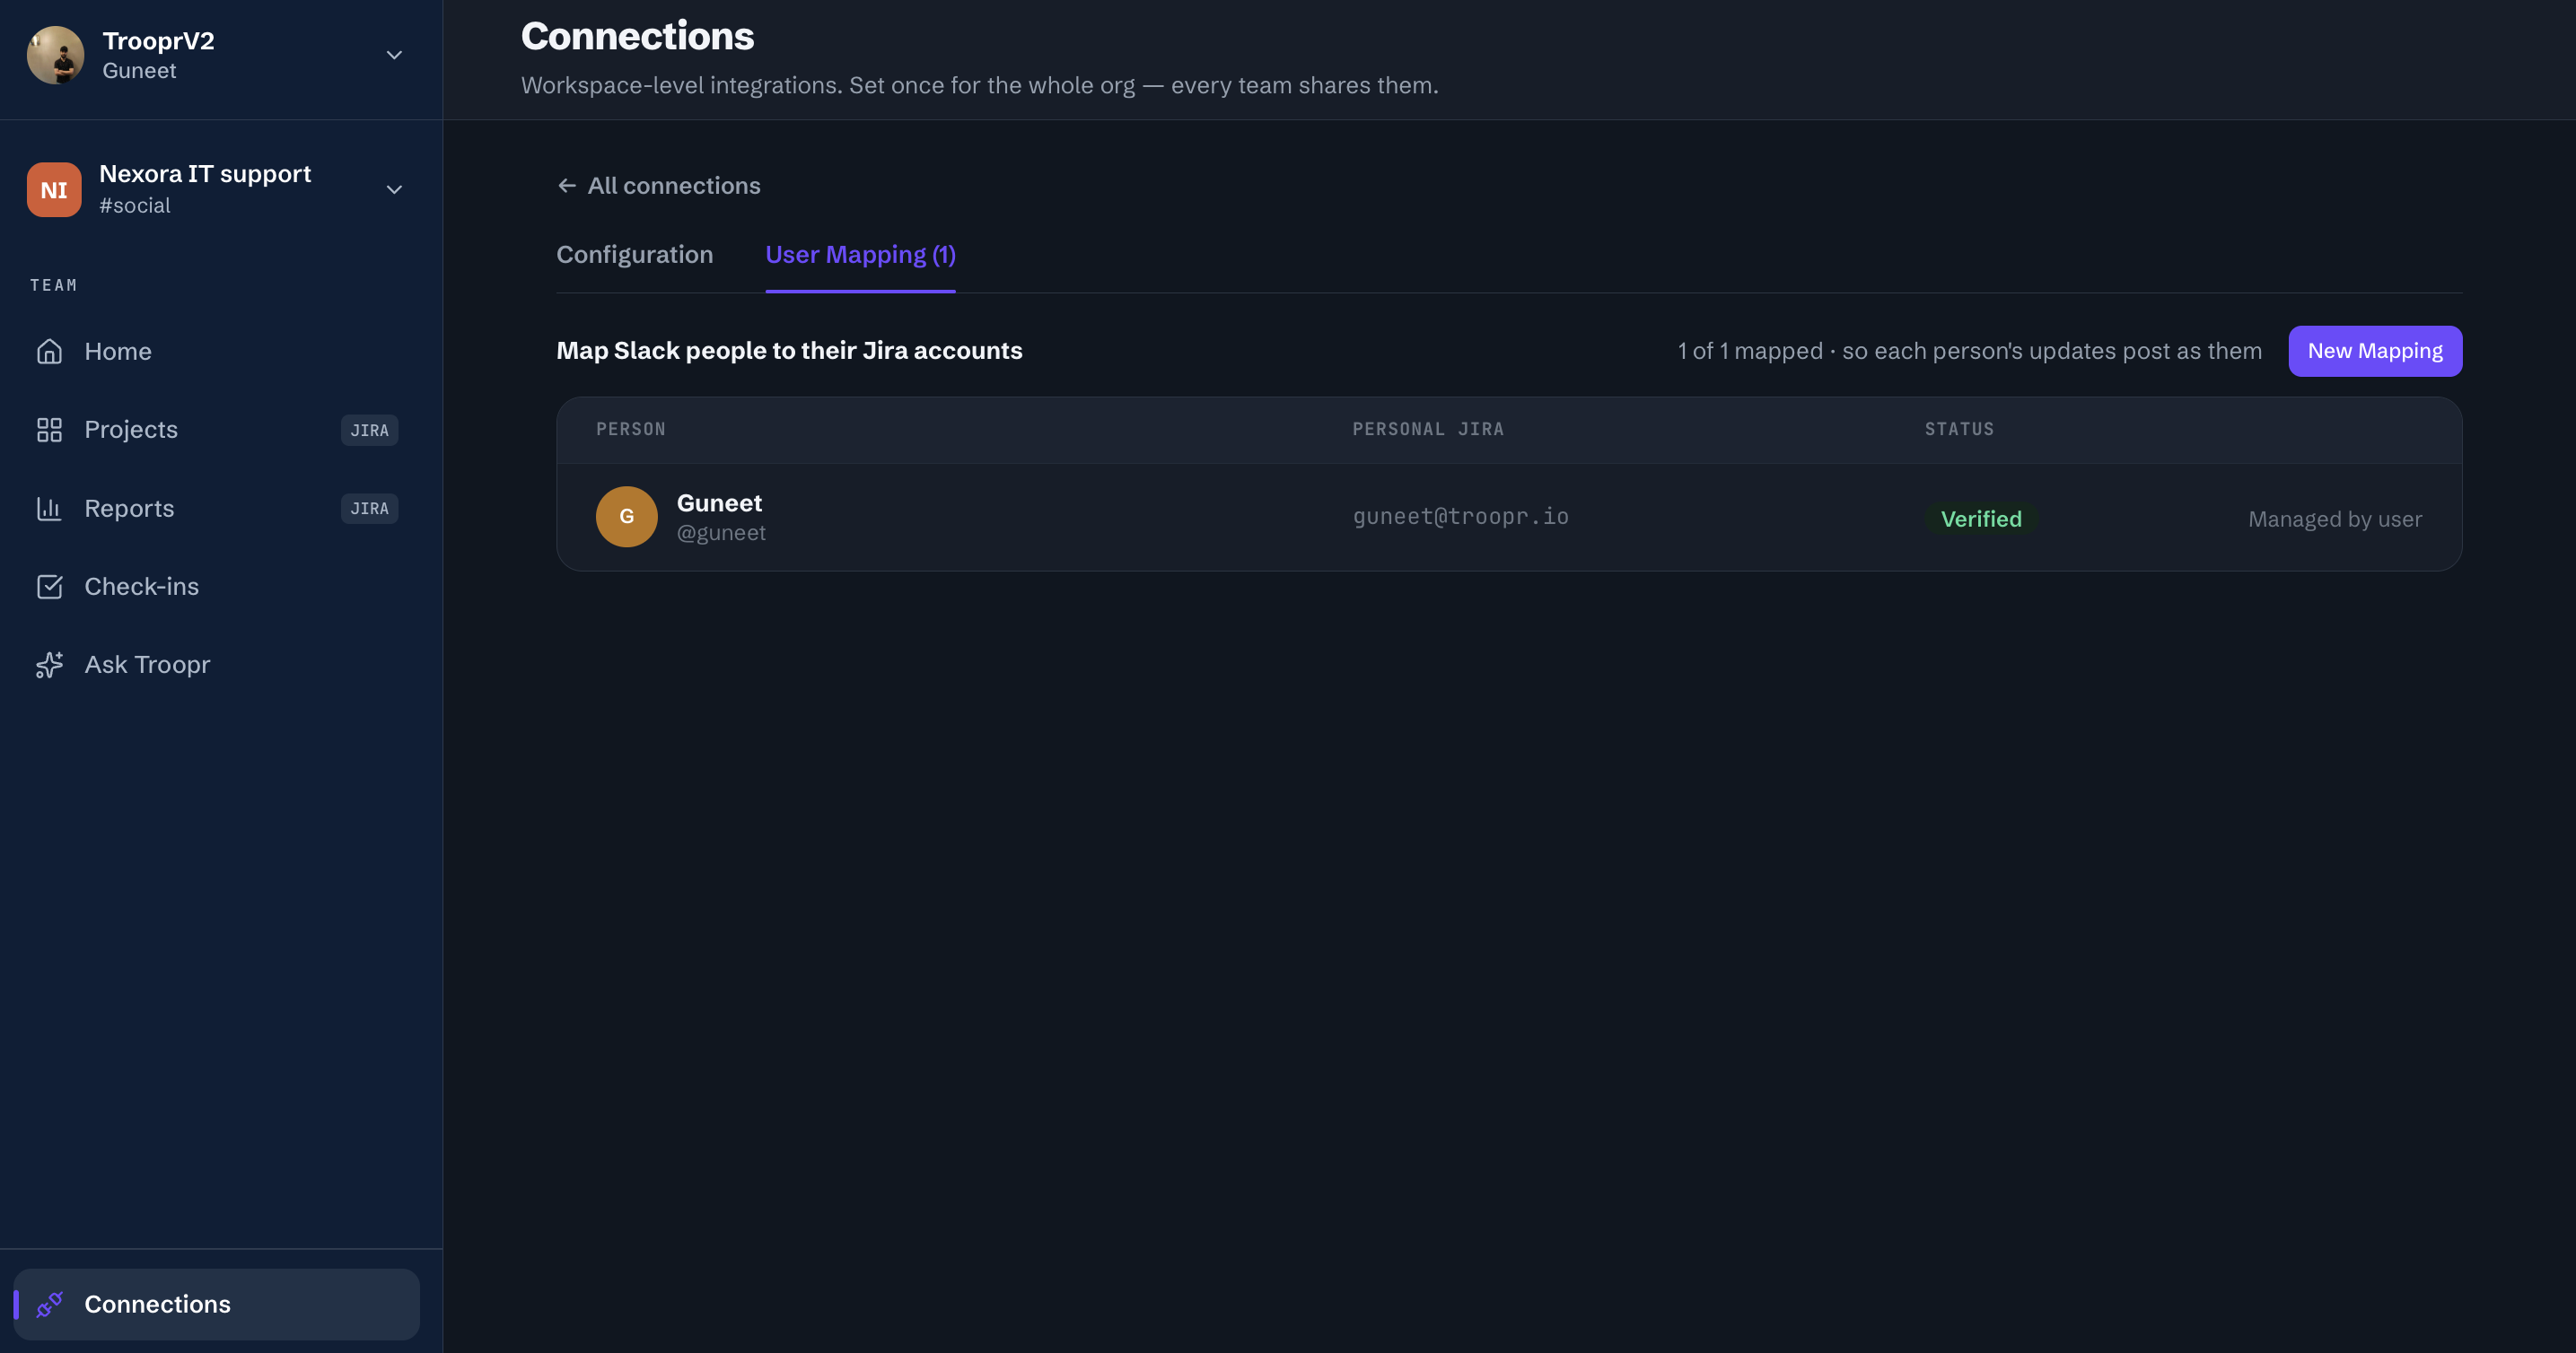Click the PERSON column header
2576x1353 pixels.
coord(631,429)
